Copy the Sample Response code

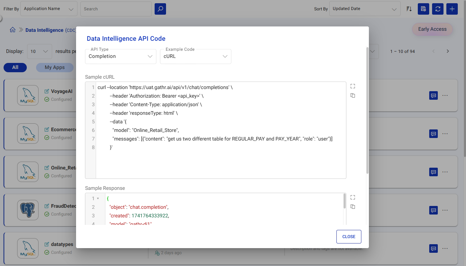(x=352, y=207)
